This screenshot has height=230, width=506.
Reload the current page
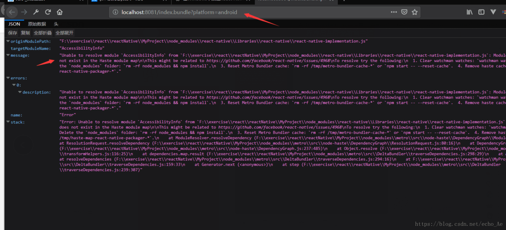pyautogui.click(x=48, y=12)
